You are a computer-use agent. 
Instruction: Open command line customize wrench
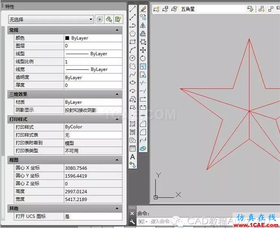[x=132, y=222]
